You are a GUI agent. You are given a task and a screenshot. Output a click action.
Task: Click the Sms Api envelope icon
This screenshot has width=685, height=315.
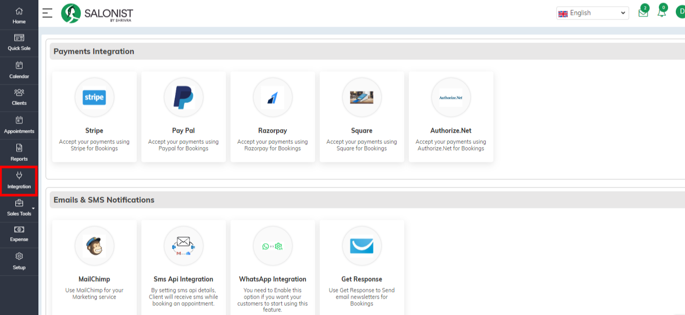(183, 246)
